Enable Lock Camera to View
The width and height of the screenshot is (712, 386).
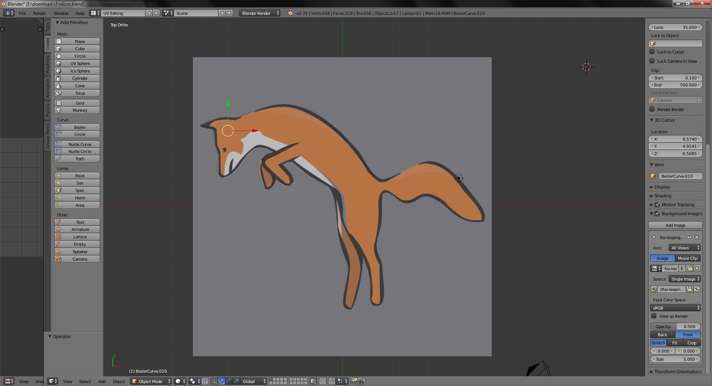(652, 61)
